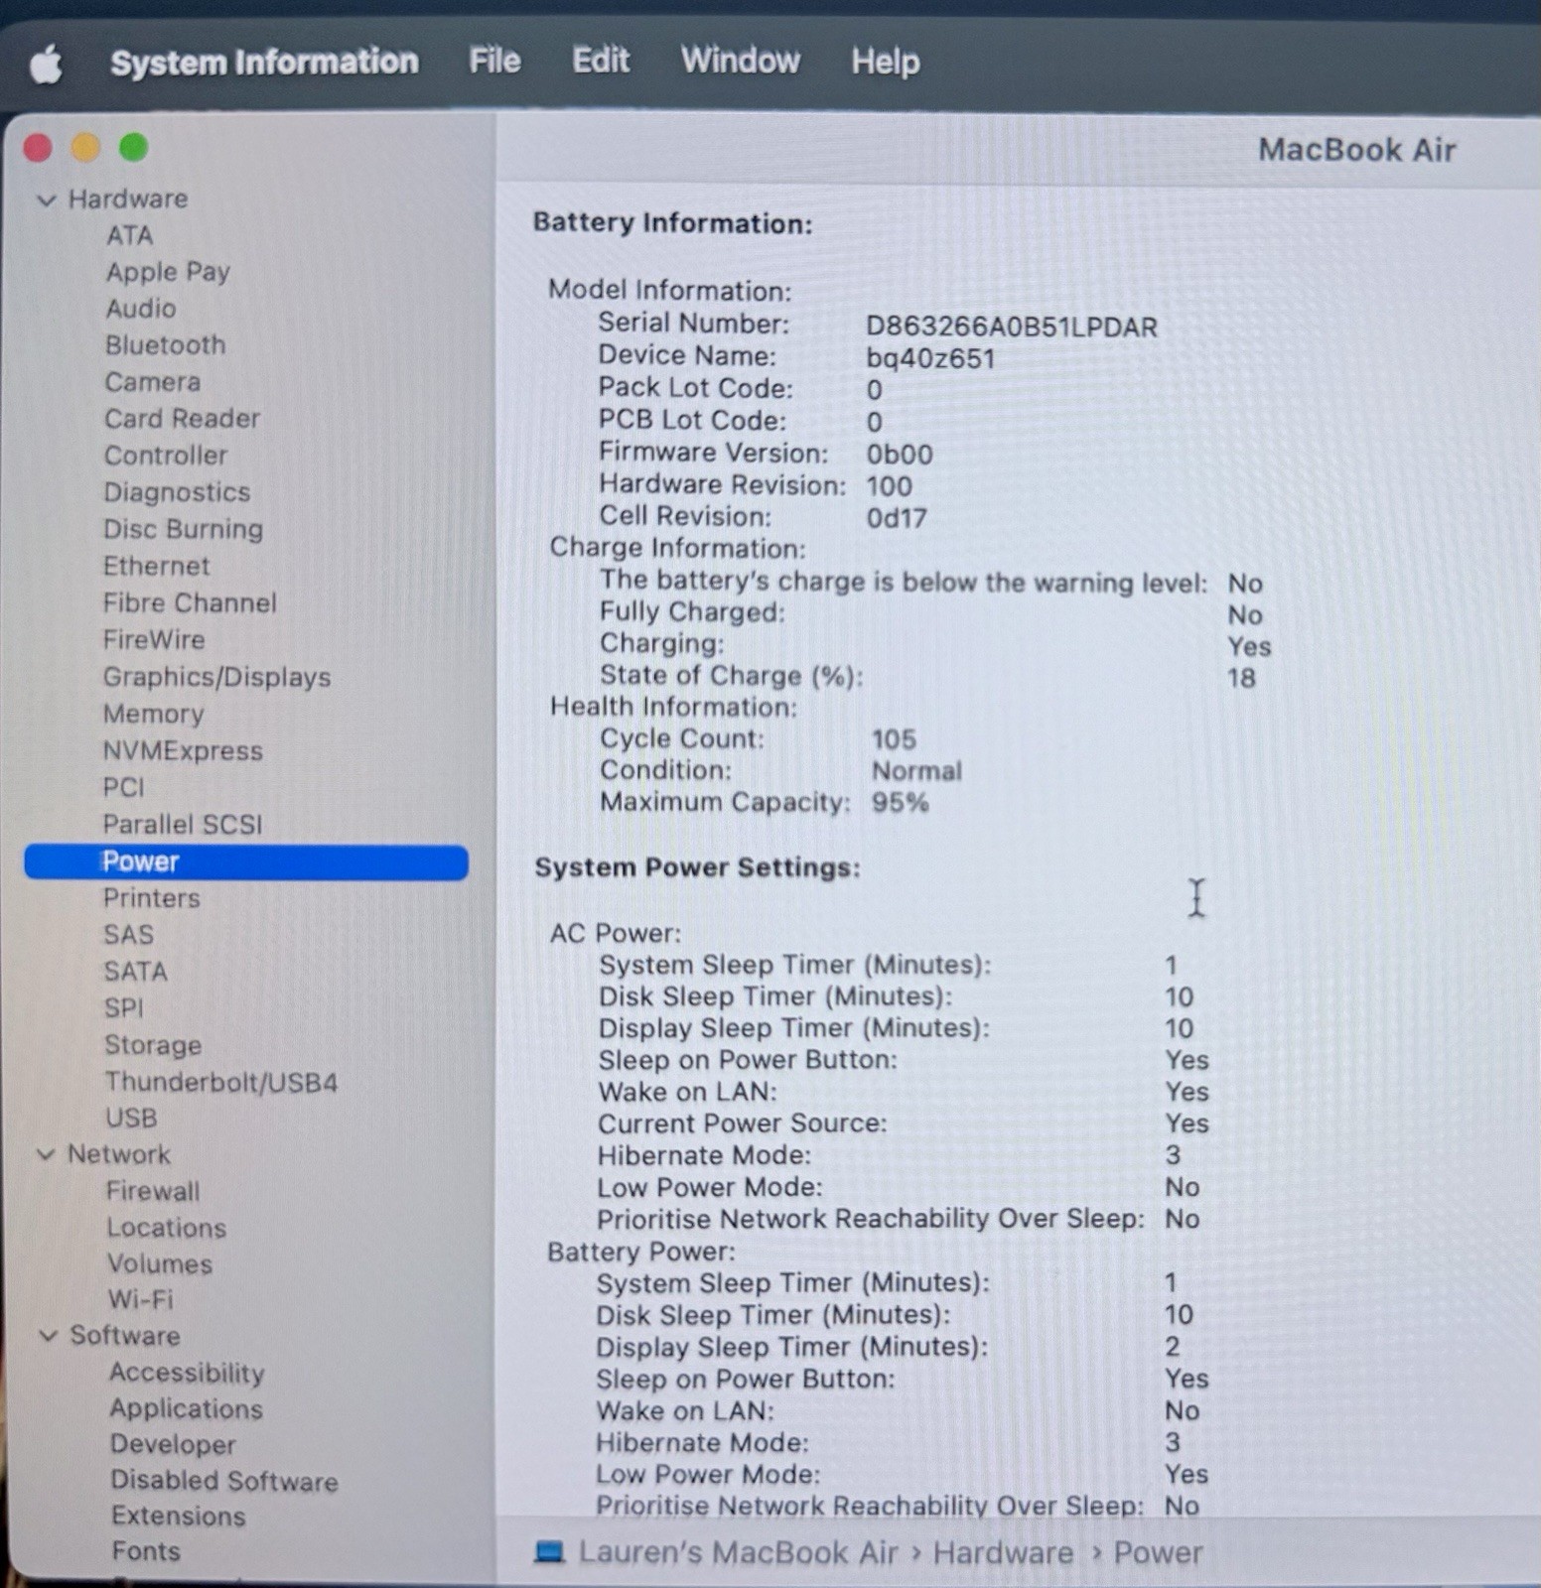Select Printers in the sidebar

[151, 898]
